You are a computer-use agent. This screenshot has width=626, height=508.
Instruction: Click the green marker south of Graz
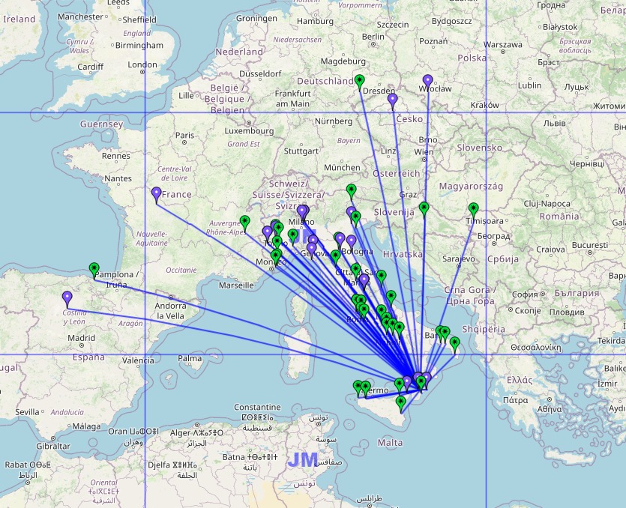424,208
